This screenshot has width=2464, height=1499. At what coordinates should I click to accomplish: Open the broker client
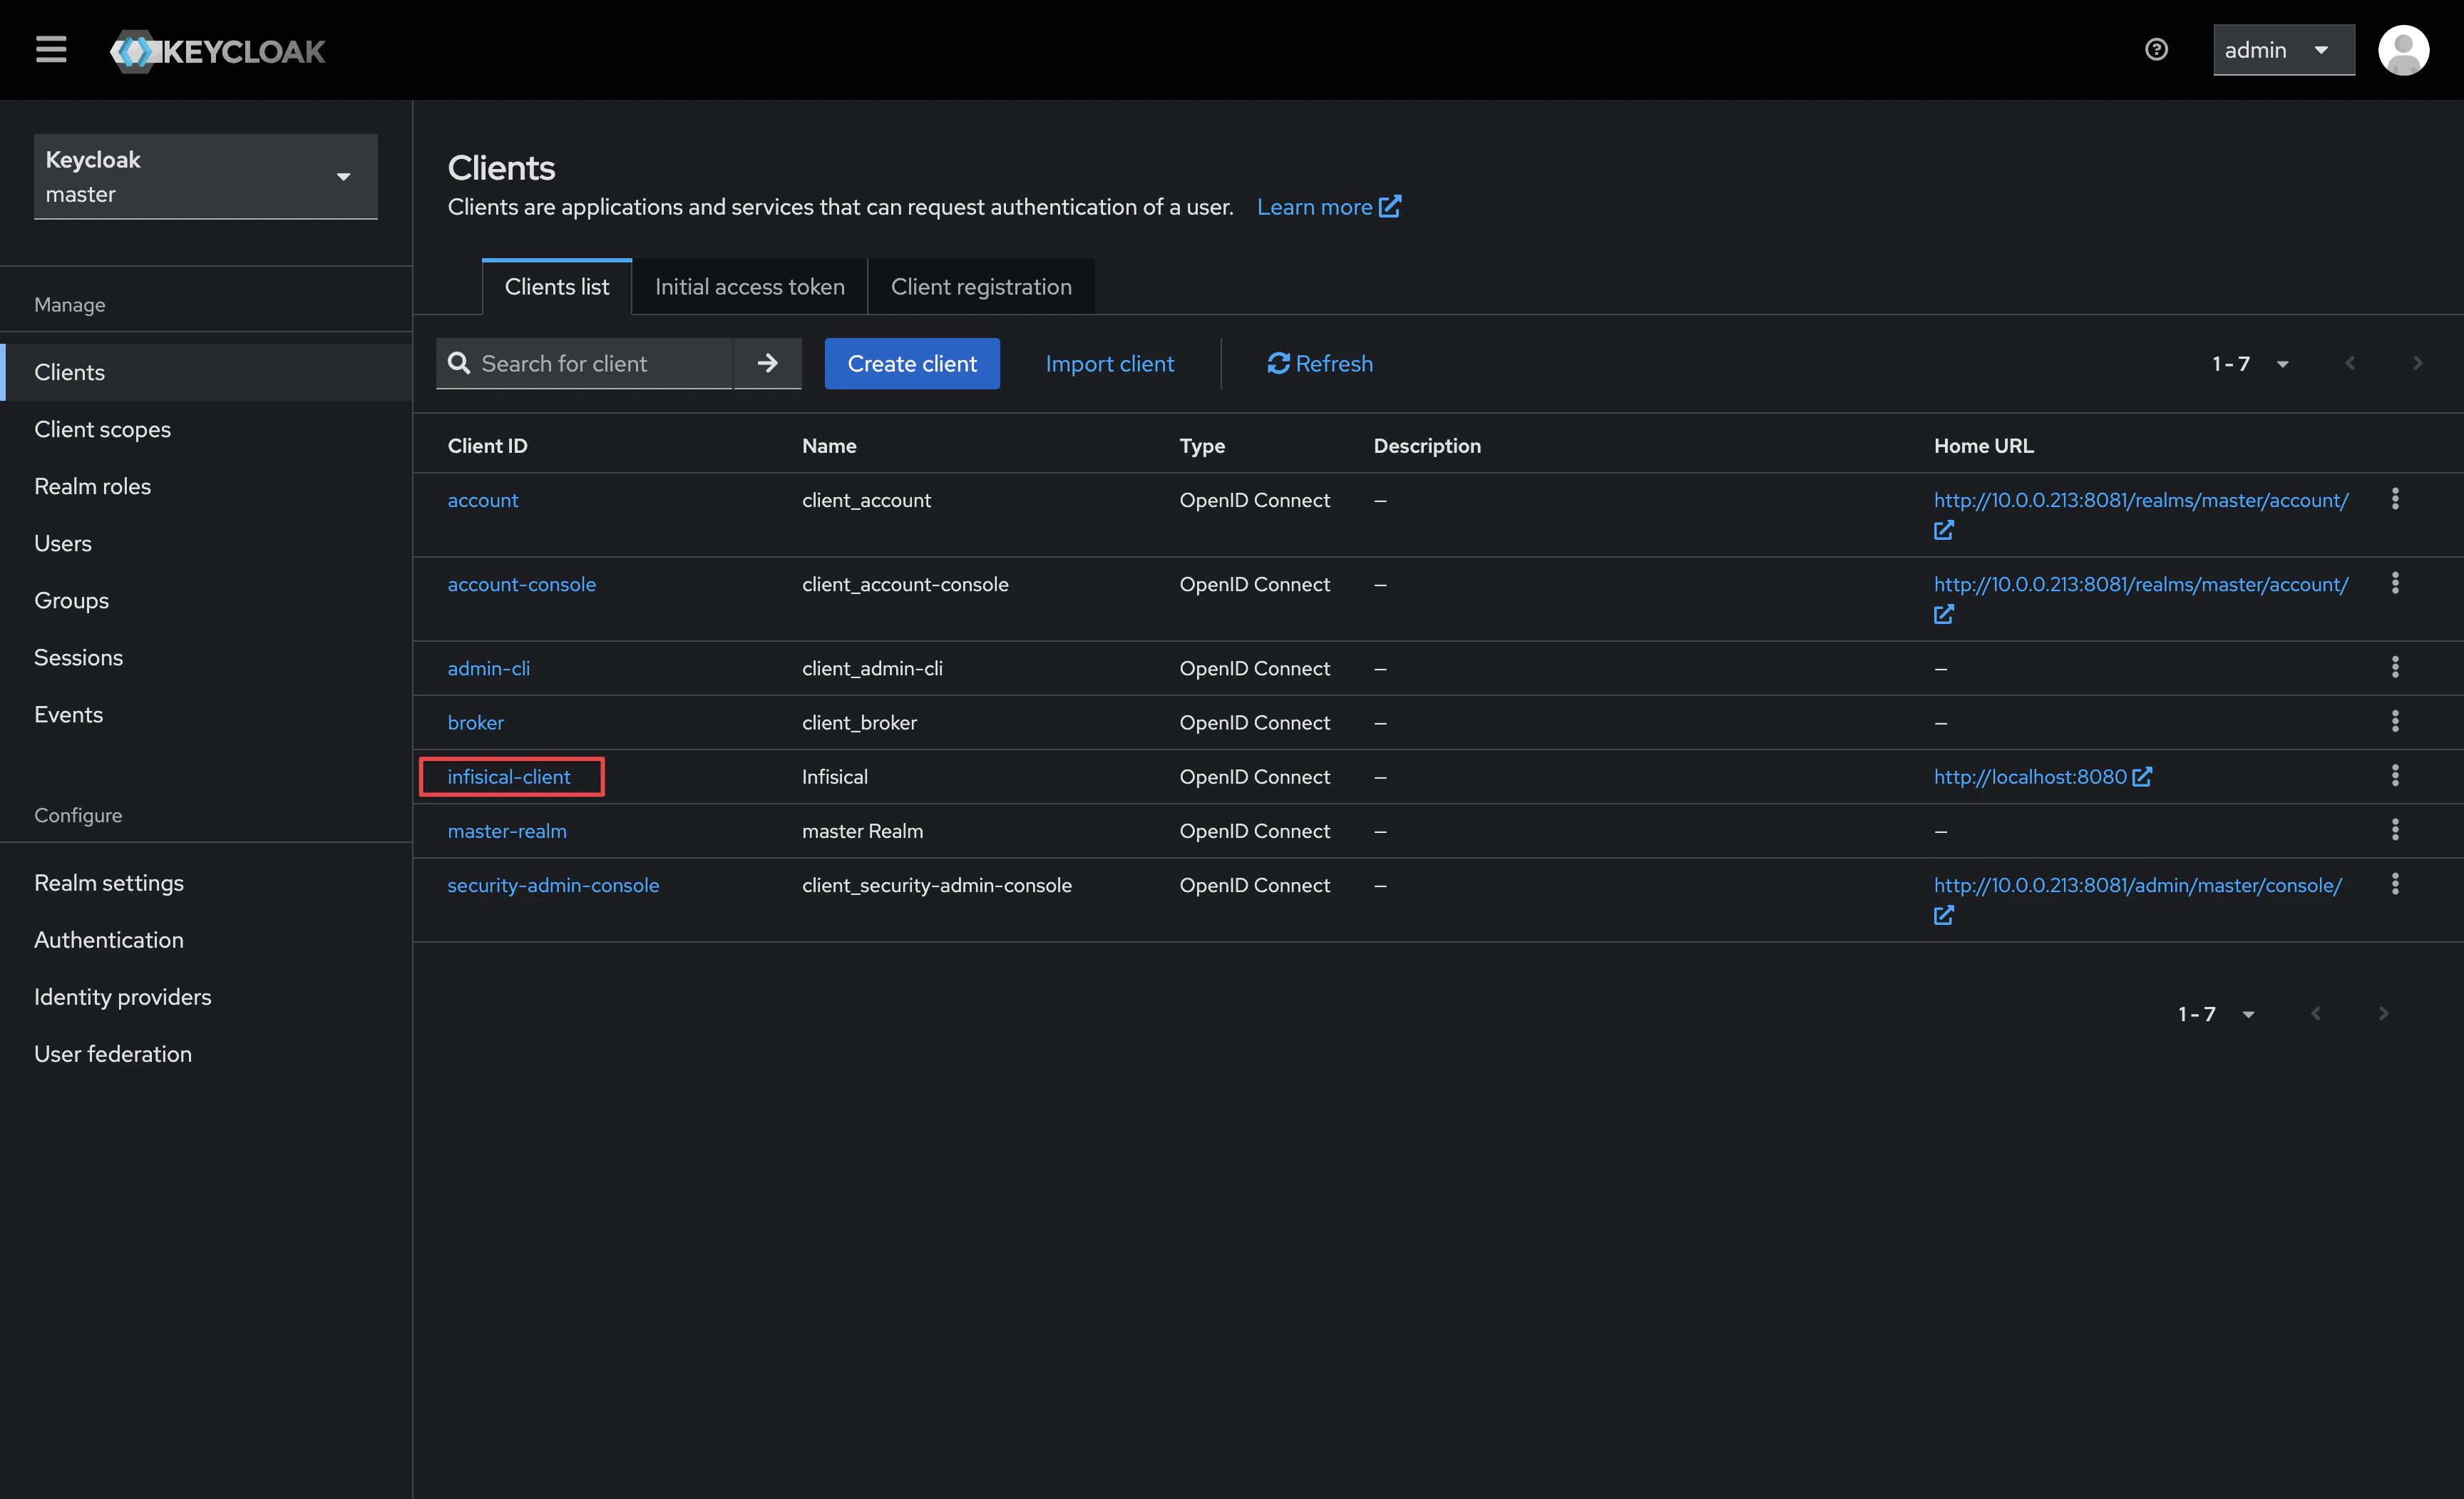point(476,722)
